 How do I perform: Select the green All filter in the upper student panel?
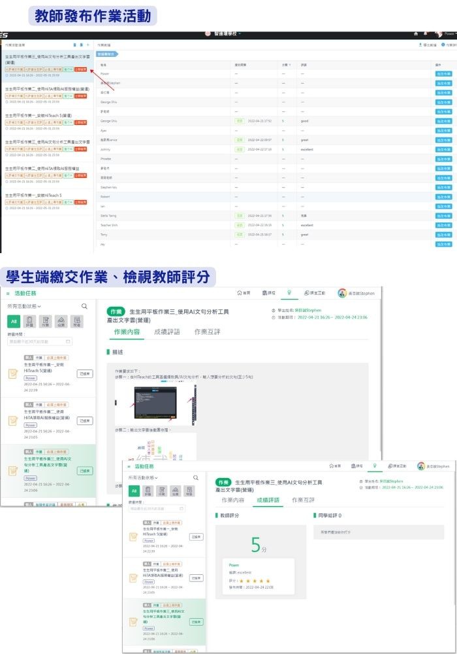pyautogui.click(x=13, y=321)
